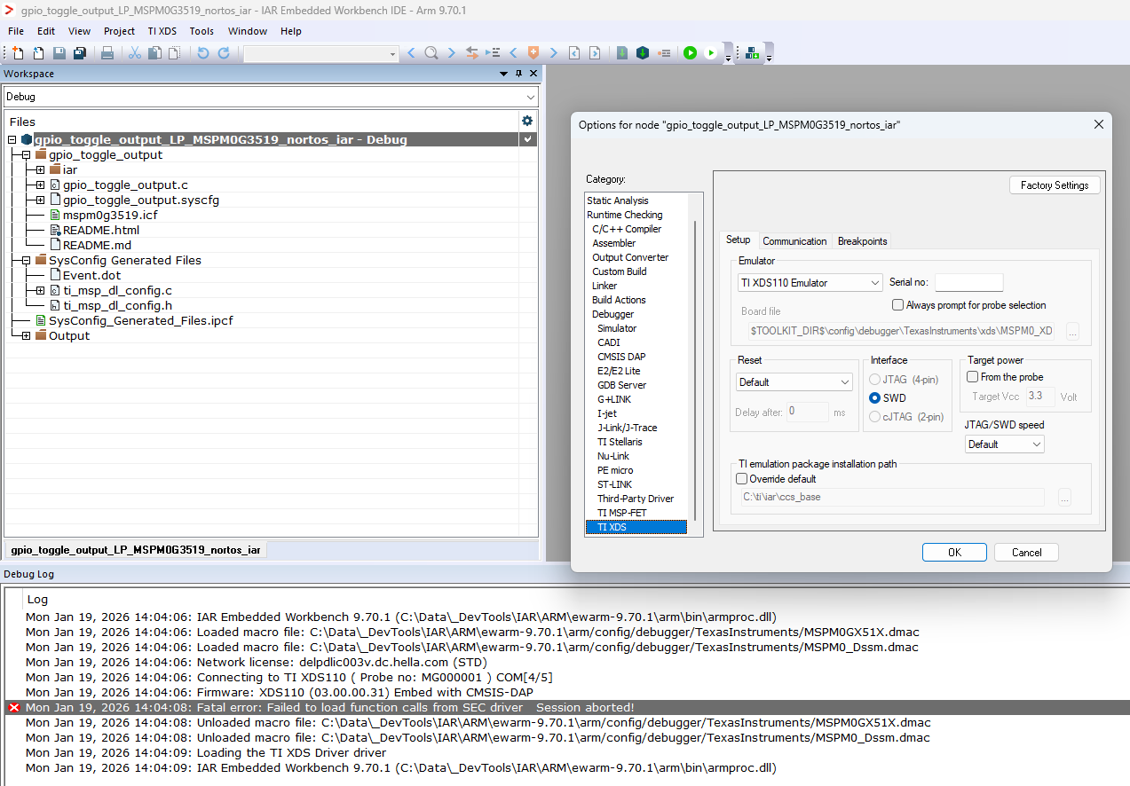Select the Fatal error log entry
The width and height of the screenshot is (1130, 786).
point(567,707)
